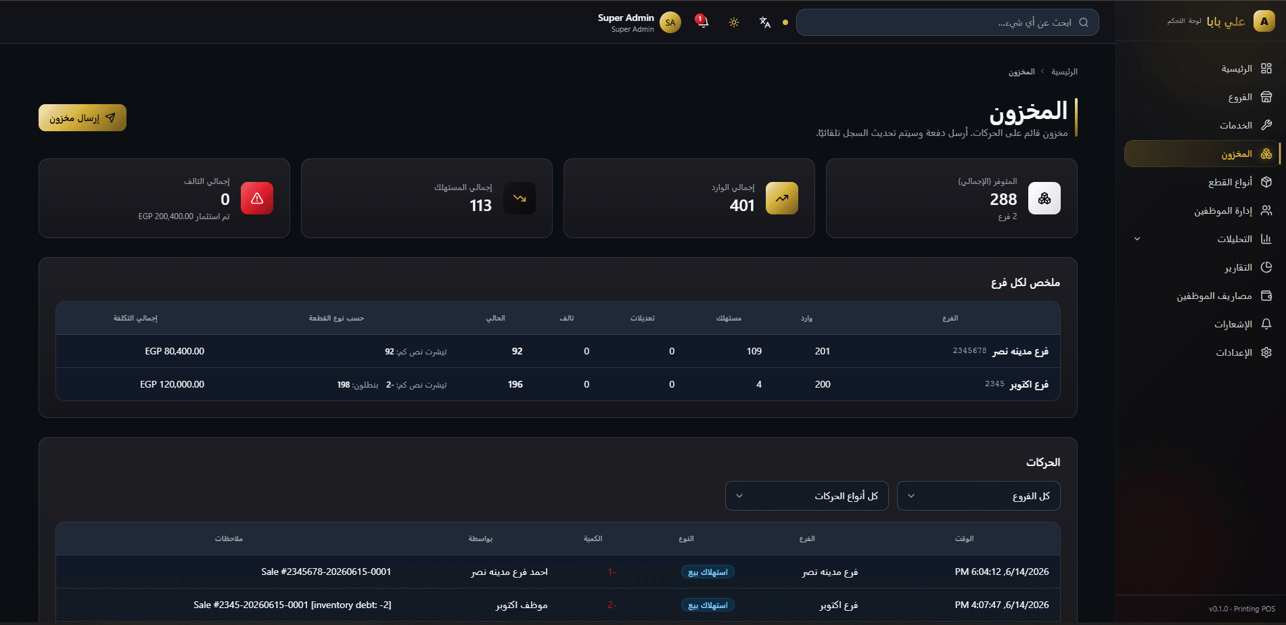Screen dimensions: 1286x625
Task: Click the EGP 120,000.00 cost cell
Action: tap(172, 384)
